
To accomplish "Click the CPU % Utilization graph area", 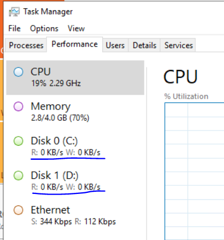I will (x=194, y=171).
